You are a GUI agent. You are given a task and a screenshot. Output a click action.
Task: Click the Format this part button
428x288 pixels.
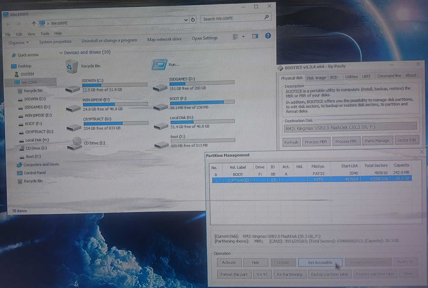click(234, 274)
